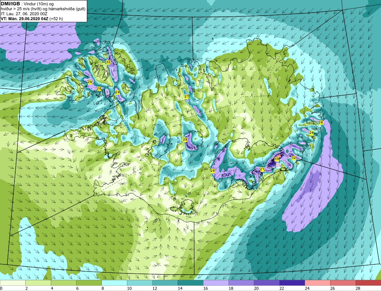Viewport: 381px width, 291px height.
Task: Select the 26–28 m/s salmon legend swatch
Action: [x=343, y=283]
